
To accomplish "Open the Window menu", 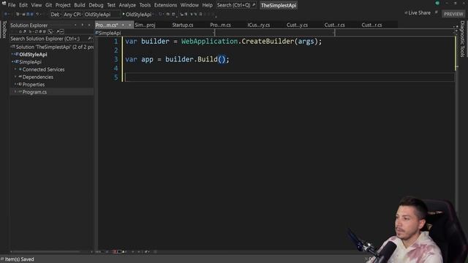I will pos(189,5).
